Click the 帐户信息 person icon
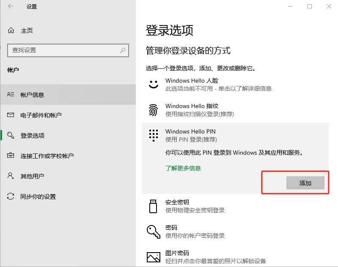Screen dimensions: 338x267 [11, 95]
